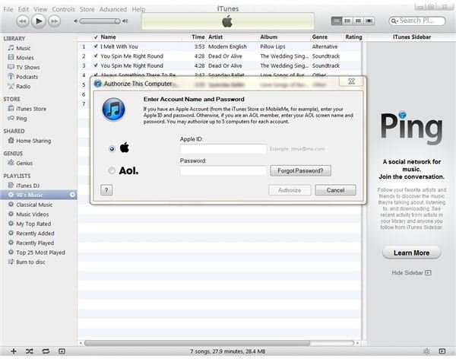Select the Apple ID radio button
This screenshot has width=456, height=359.
112,149
